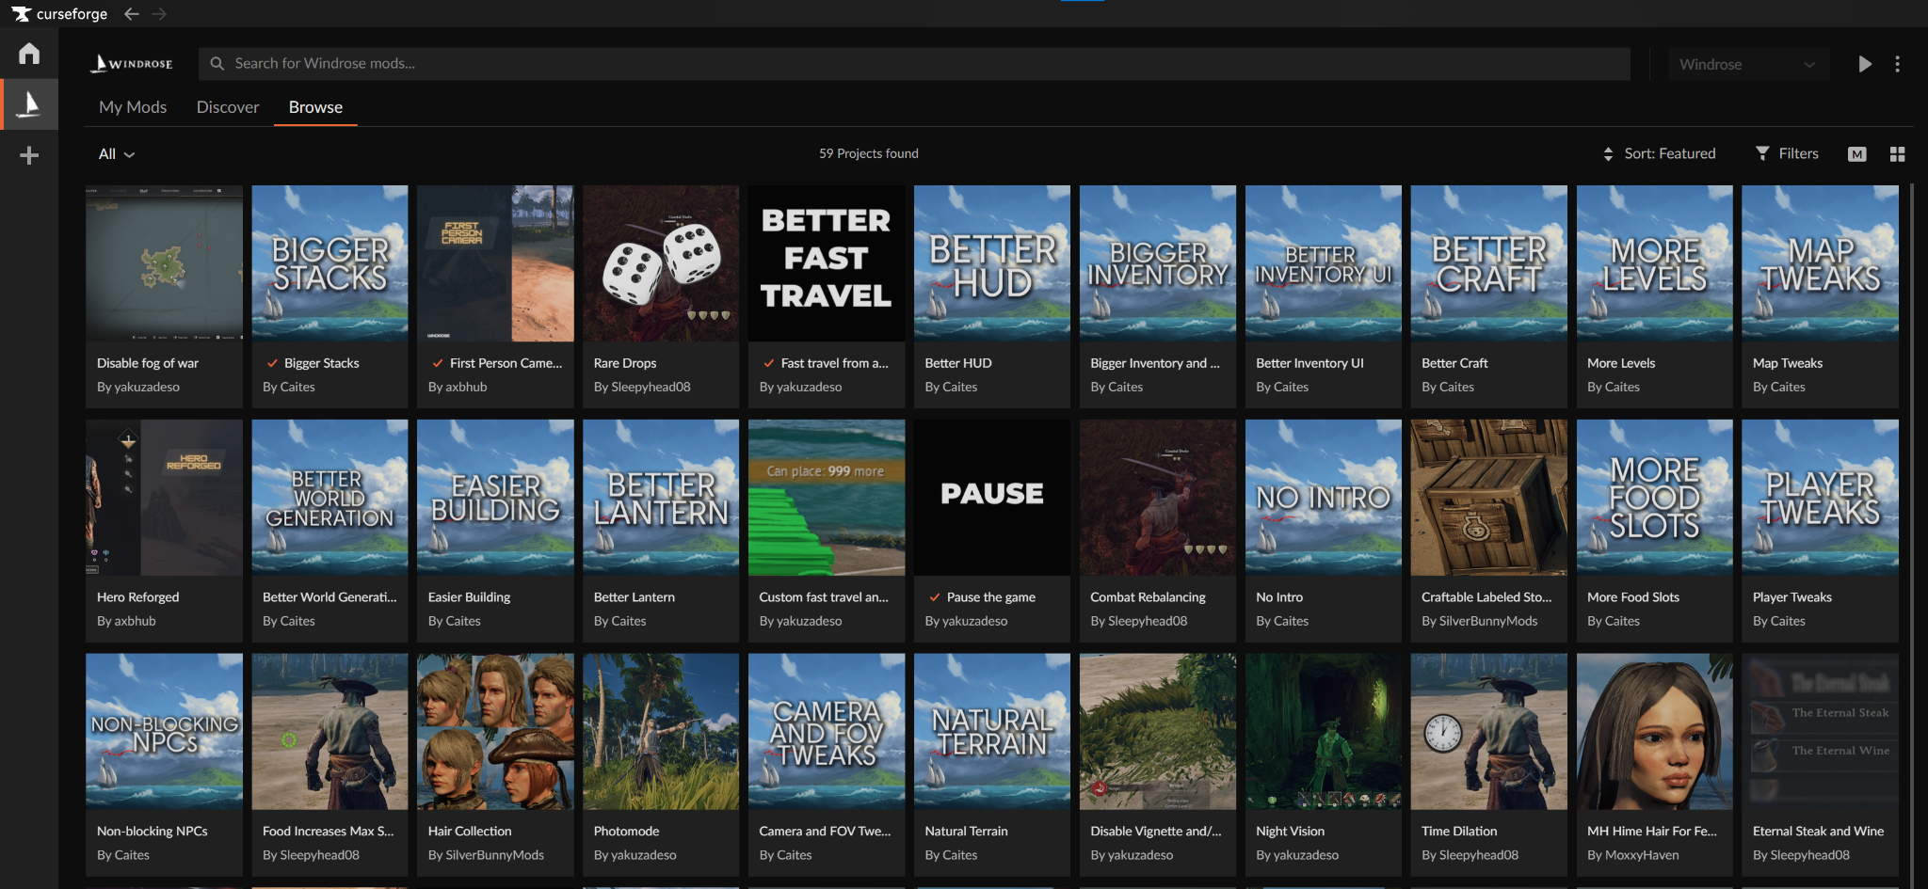
Task: Click the Better Lantern mod title
Action: pos(635,597)
